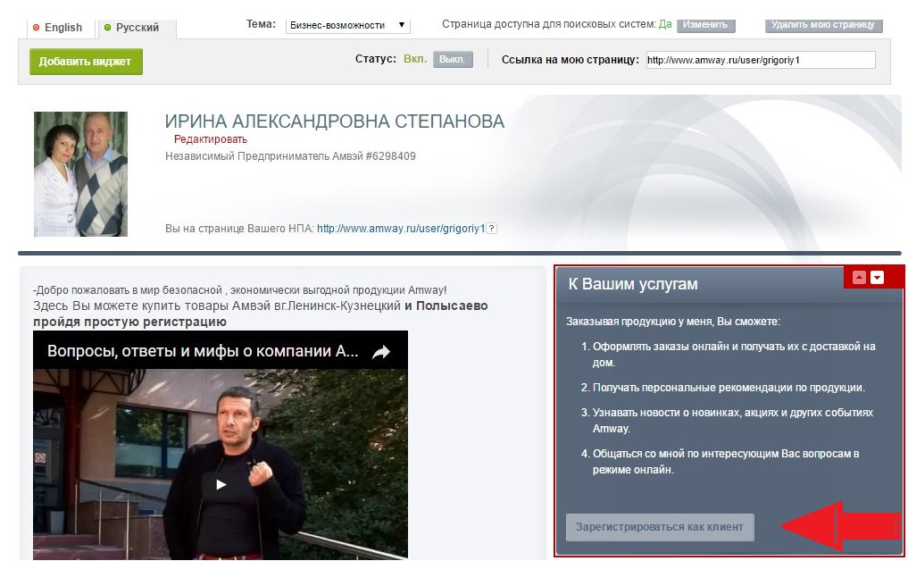Click text Независимый Предприниматель Амвэй #6298409
Image resolution: width=908 pixels, height=561 pixels.
tap(290, 156)
